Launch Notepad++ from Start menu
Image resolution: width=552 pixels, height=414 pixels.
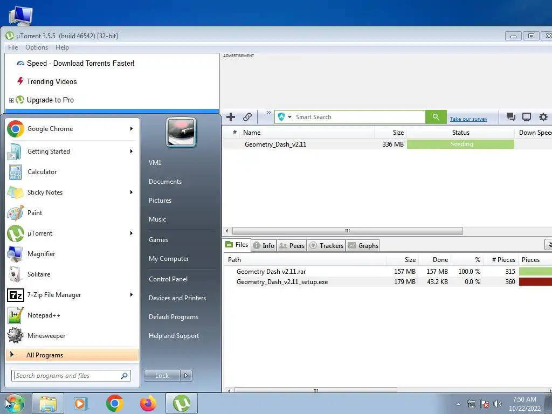[72, 315]
